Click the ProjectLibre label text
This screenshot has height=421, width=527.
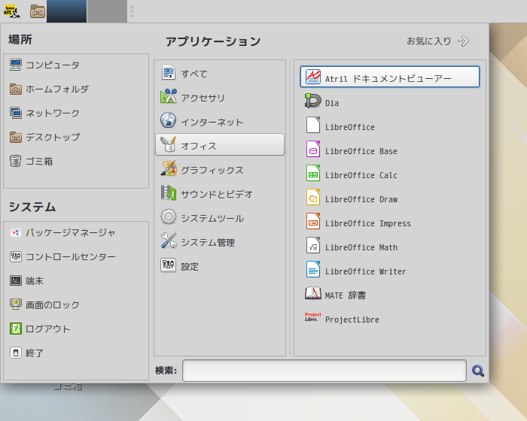click(x=352, y=320)
